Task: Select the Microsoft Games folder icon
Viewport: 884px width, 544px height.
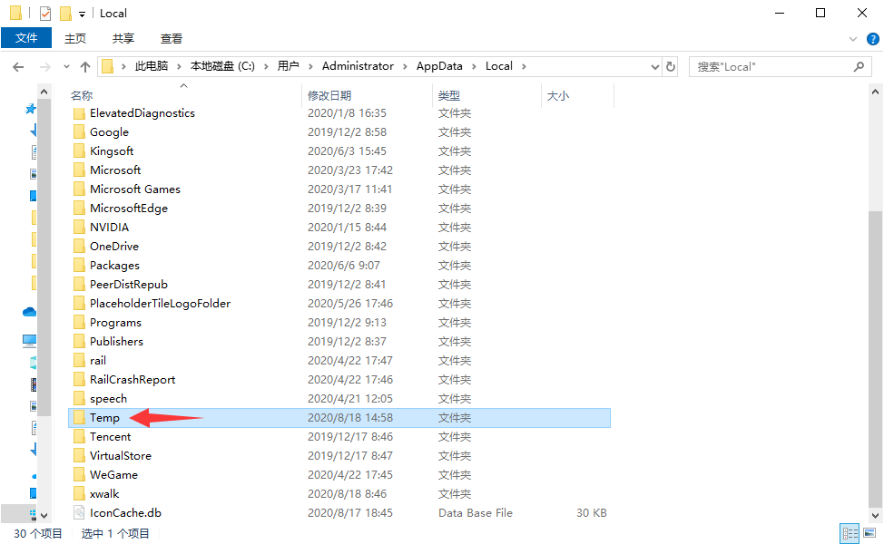Action: (80, 189)
